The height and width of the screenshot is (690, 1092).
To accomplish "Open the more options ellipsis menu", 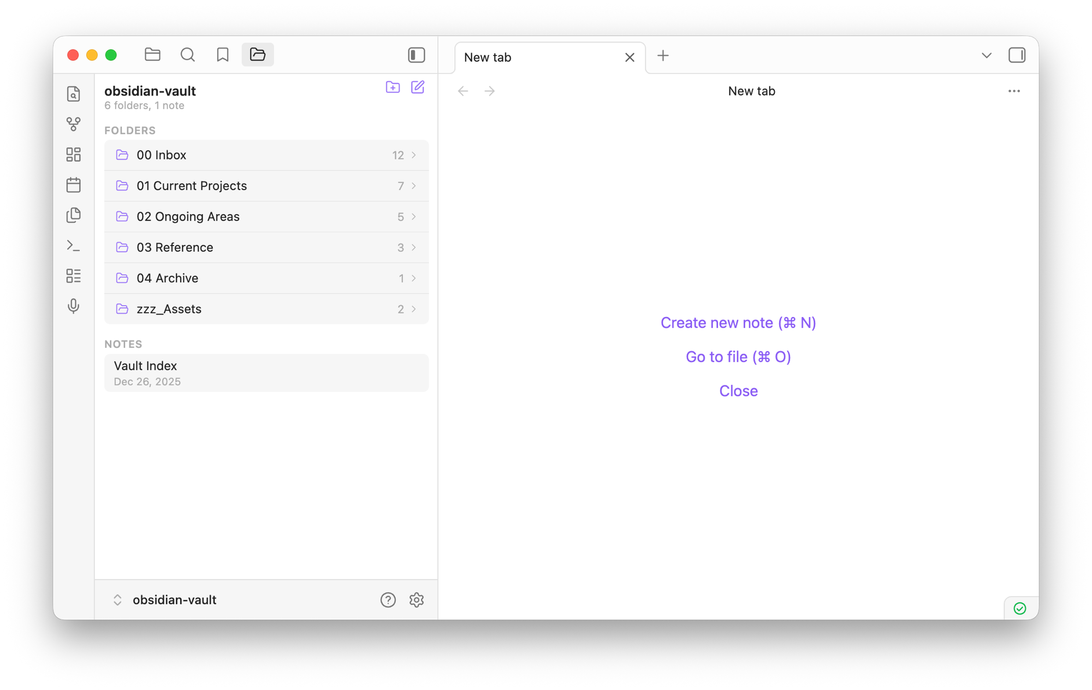I will 1014,91.
